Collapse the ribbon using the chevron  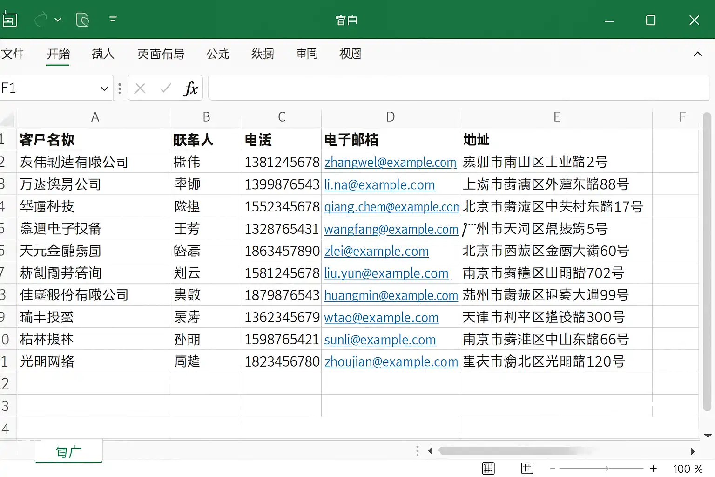(x=697, y=54)
